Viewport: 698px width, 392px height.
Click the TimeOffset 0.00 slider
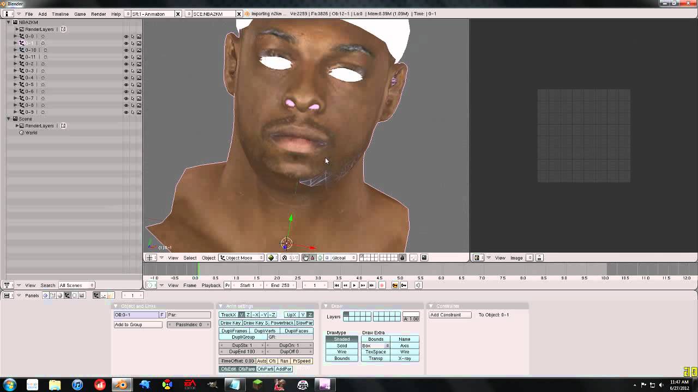237,361
